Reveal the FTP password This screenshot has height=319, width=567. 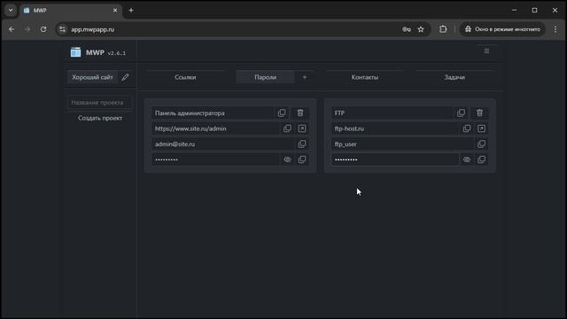point(467,159)
